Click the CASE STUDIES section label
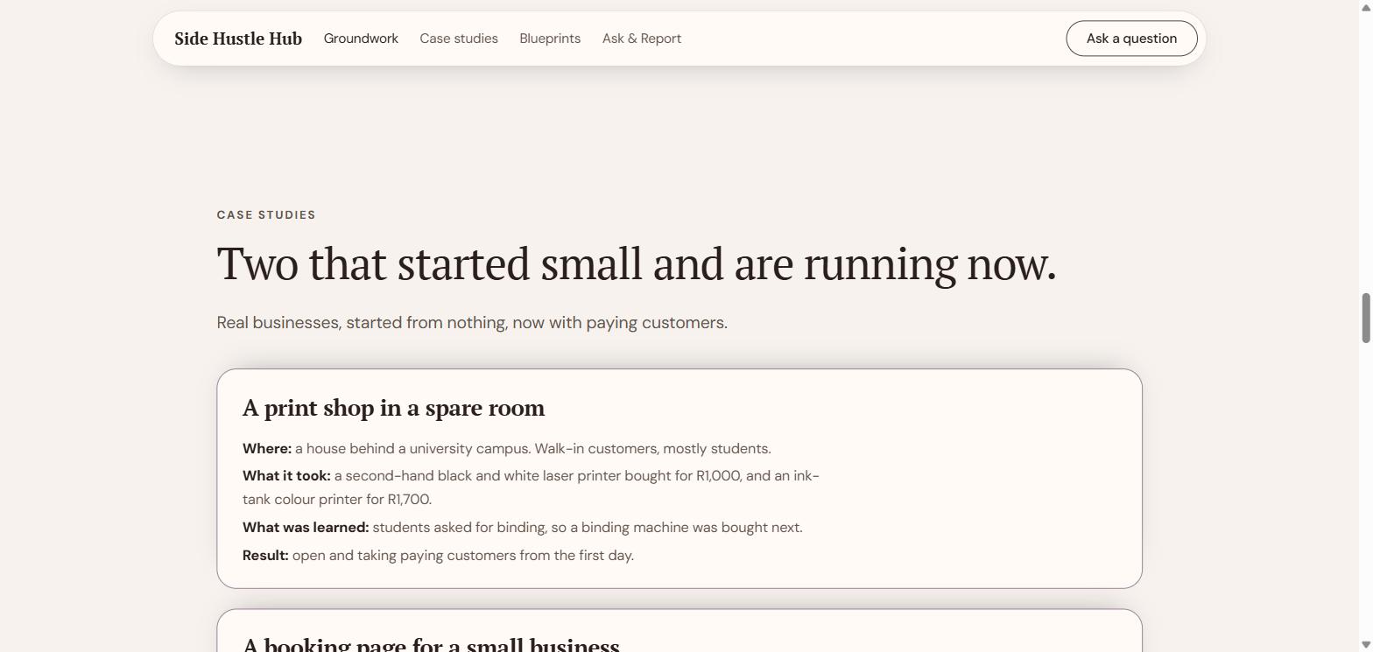Screen dimensions: 1373x652 pos(266,214)
